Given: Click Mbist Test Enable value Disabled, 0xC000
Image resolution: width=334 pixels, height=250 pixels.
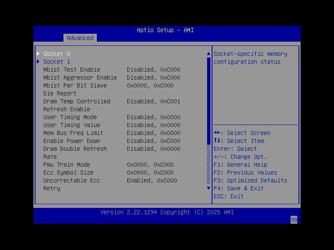Looking at the screenshot, I should [x=154, y=70].
